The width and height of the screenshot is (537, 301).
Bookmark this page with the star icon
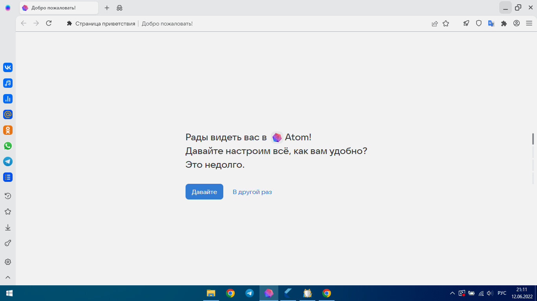(x=446, y=24)
